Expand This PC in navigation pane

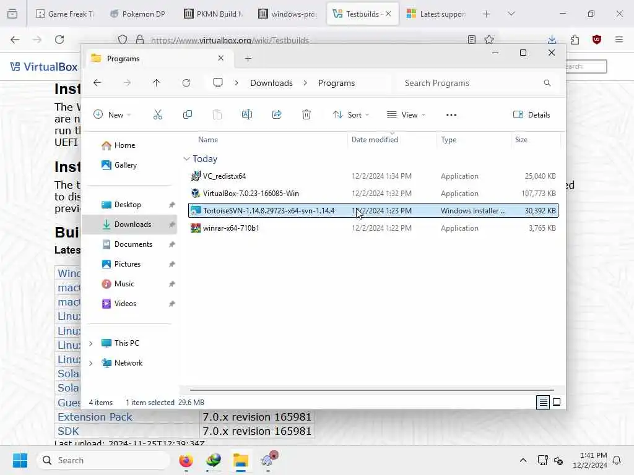(x=90, y=343)
